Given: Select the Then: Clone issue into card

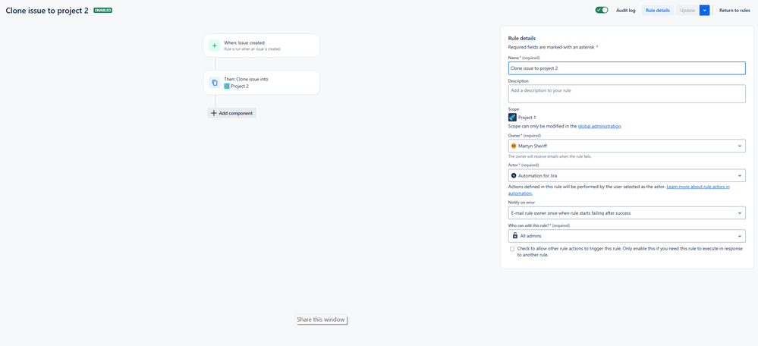Looking at the screenshot, I should 262,83.
